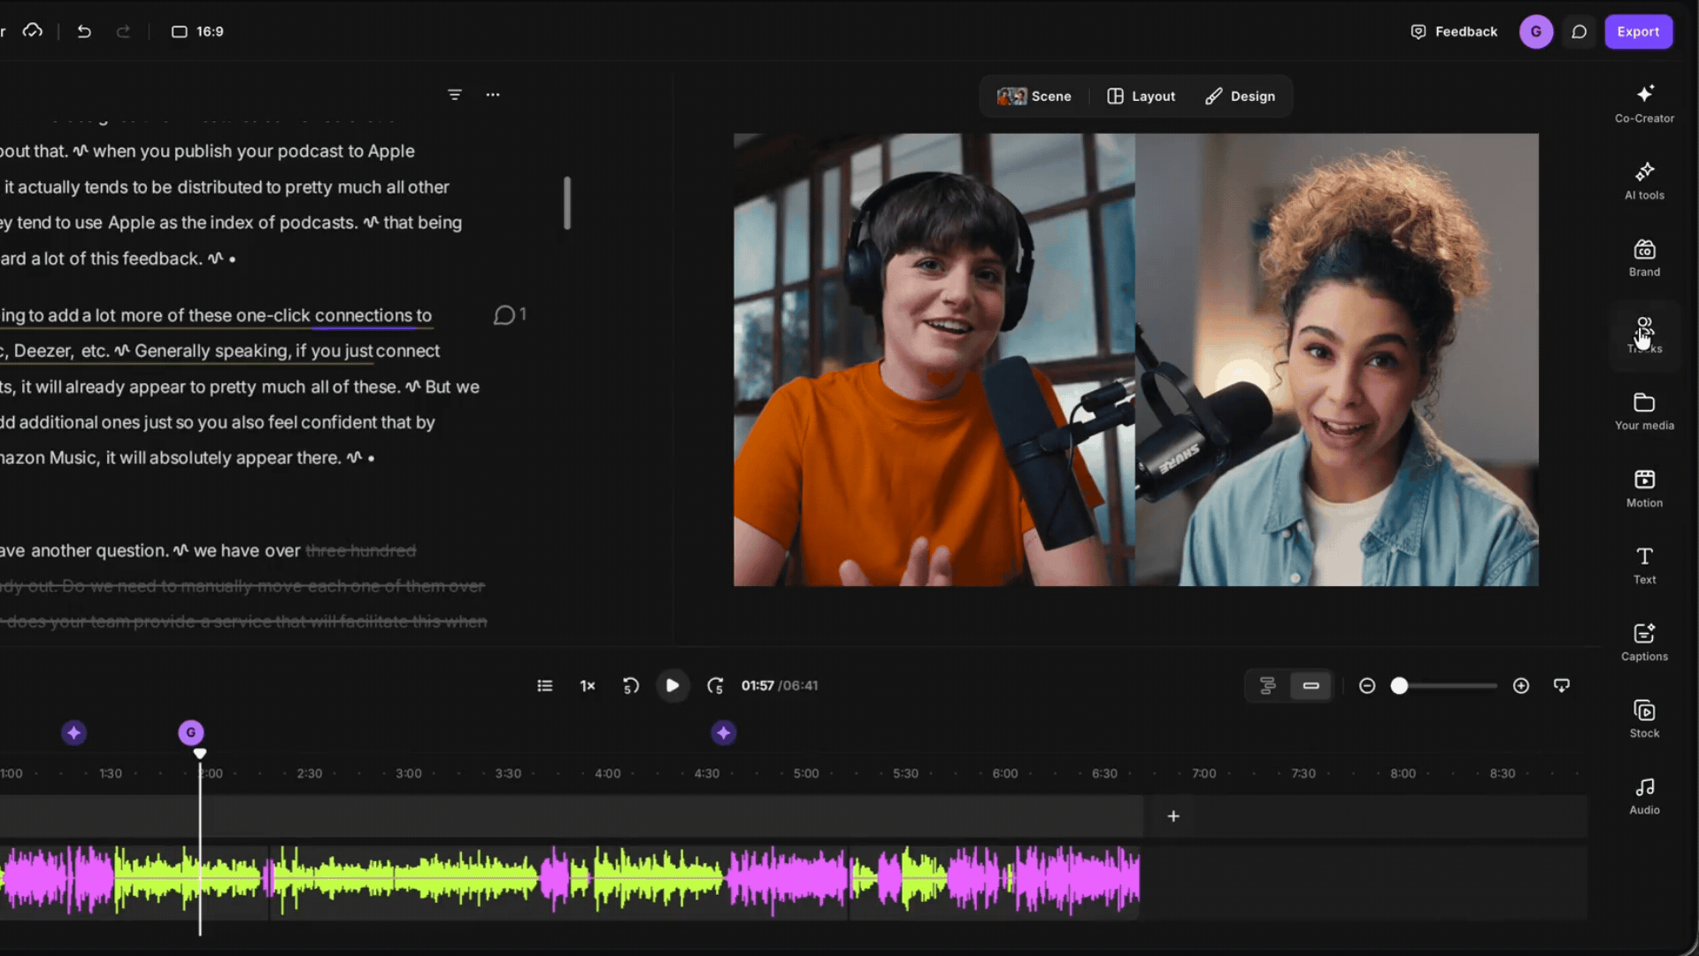The width and height of the screenshot is (1699, 956).
Task: Change the 1x playback speed
Action: point(588,686)
